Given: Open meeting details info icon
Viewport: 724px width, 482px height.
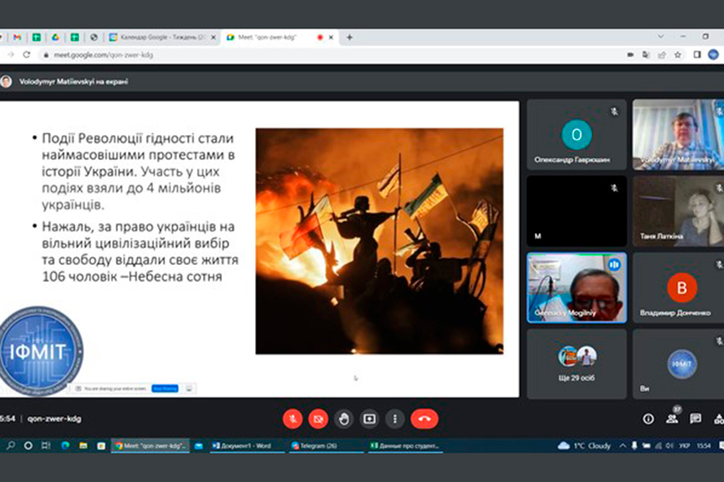Looking at the screenshot, I should point(648,419).
